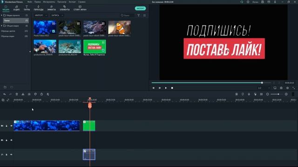Image resolution: width=298 pixels, height=167 pixels.
Task: Click the next frame button
Action: (x=160, y=88)
